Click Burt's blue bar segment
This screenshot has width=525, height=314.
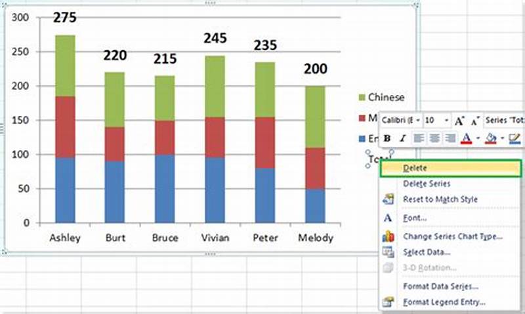click(x=114, y=192)
